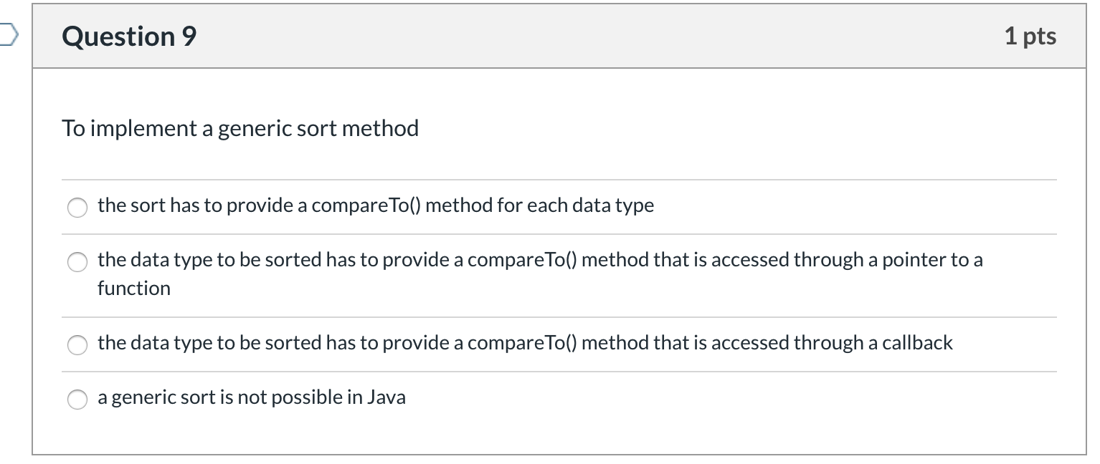
Task: Click 'for each data type' in the first answer
Action: click(590, 206)
